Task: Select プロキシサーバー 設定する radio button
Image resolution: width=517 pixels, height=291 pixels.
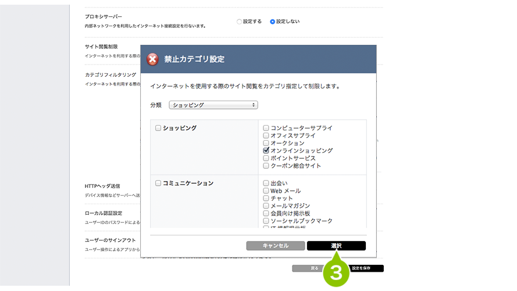Action: pyautogui.click(x=239, y=22)
